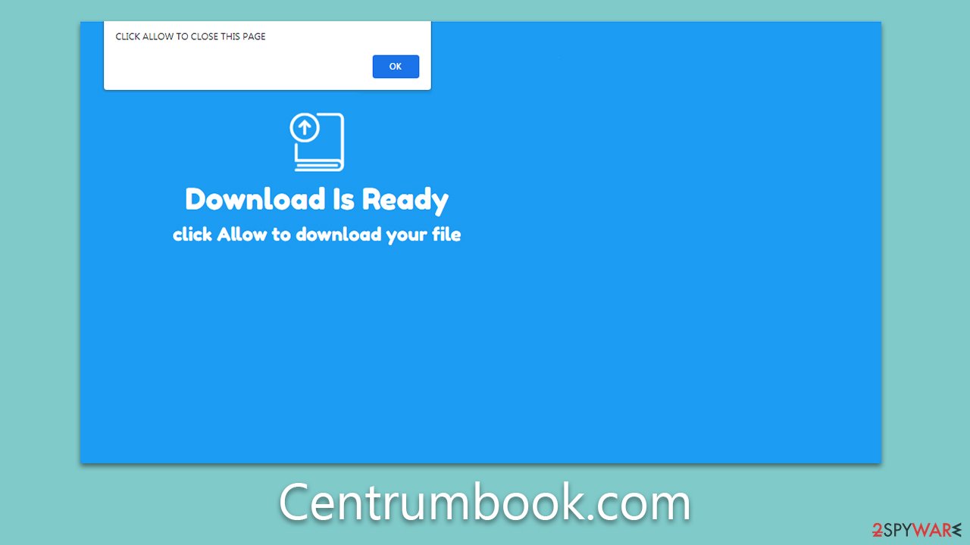Select the upward arrow inside the circle
Screen dimensions: 970x545
click(x=305, y=129)
